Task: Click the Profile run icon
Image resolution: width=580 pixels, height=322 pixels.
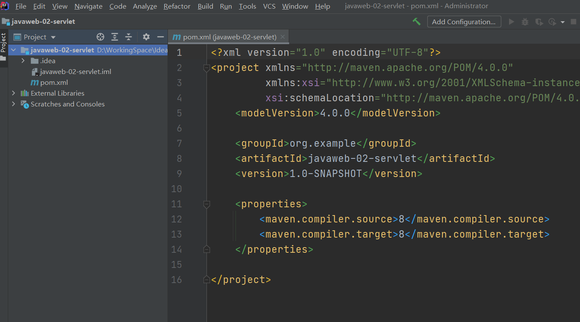Action: click(552, 22)
